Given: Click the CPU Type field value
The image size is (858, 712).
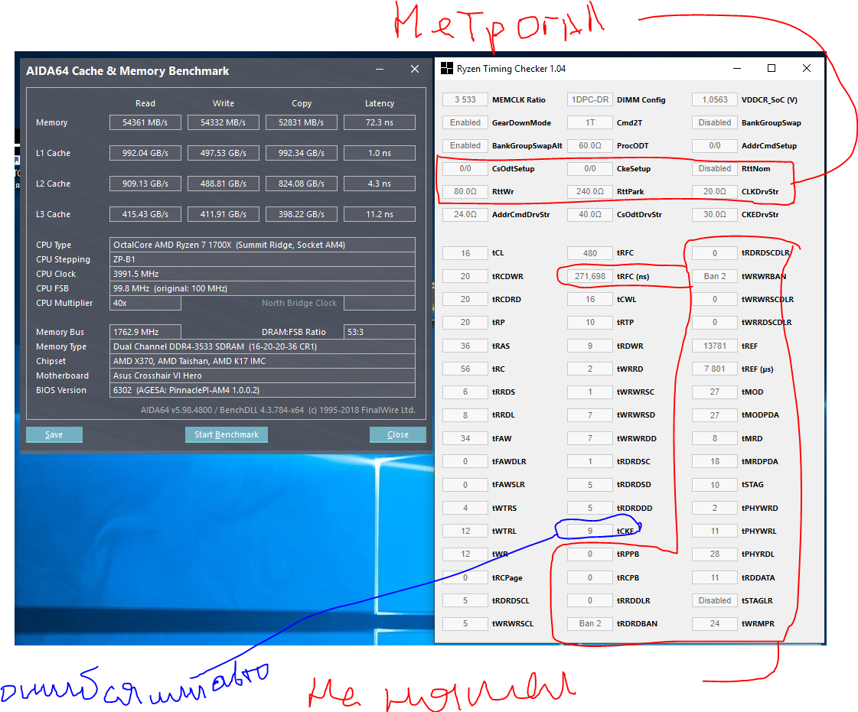Looking at the screenshot, I should [262, 245].
